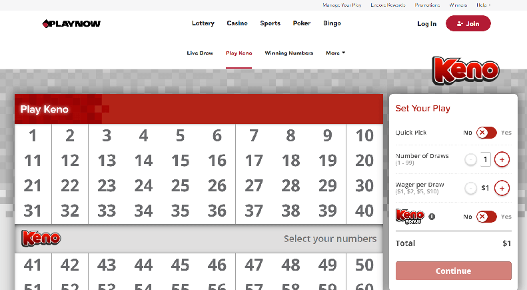Select Keno number 45

180,265
